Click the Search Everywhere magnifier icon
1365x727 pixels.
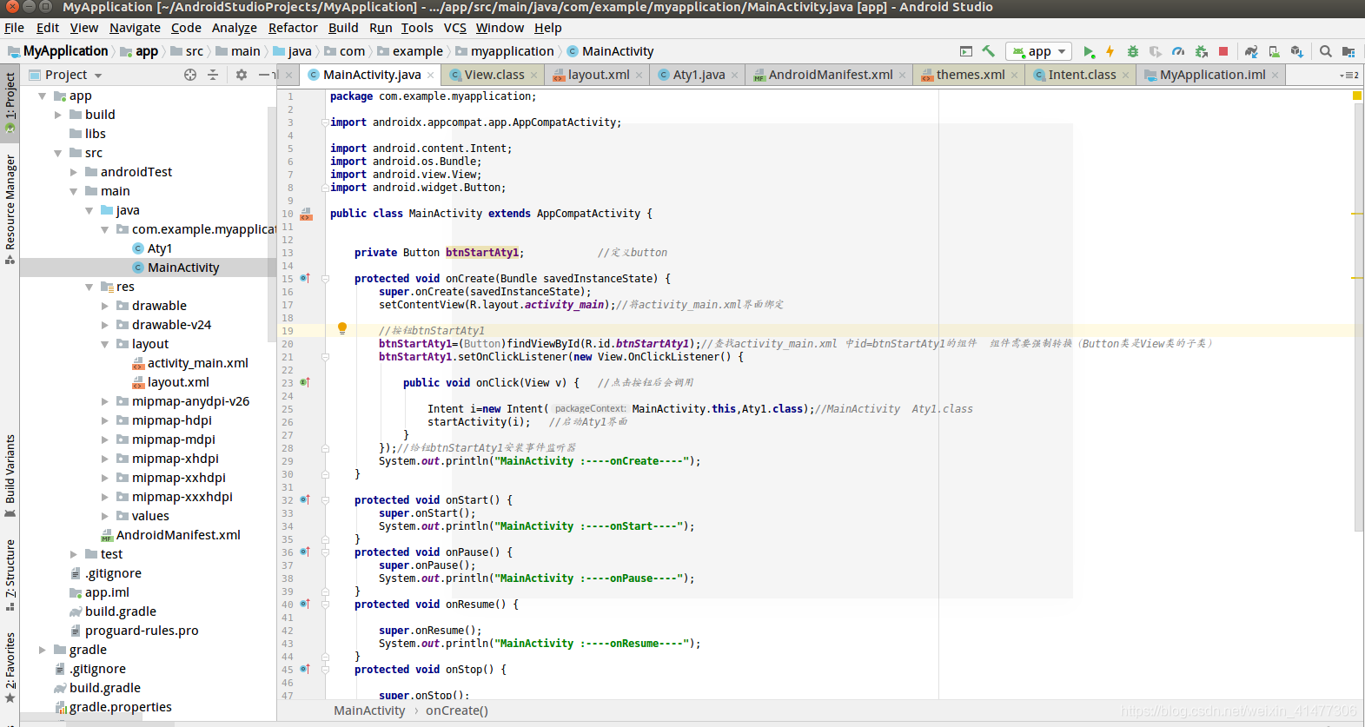point(1326,51)
